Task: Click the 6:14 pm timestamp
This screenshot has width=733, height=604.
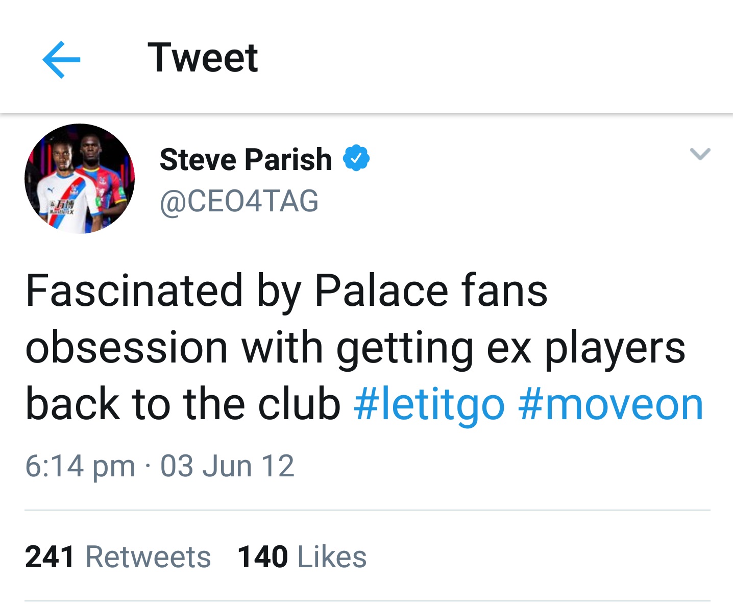Action: (80, 466)
